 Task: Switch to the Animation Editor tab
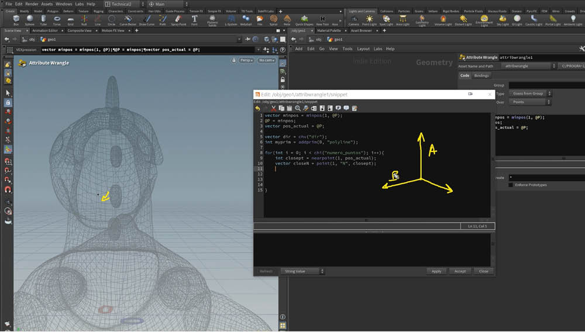tap(45, 30)
